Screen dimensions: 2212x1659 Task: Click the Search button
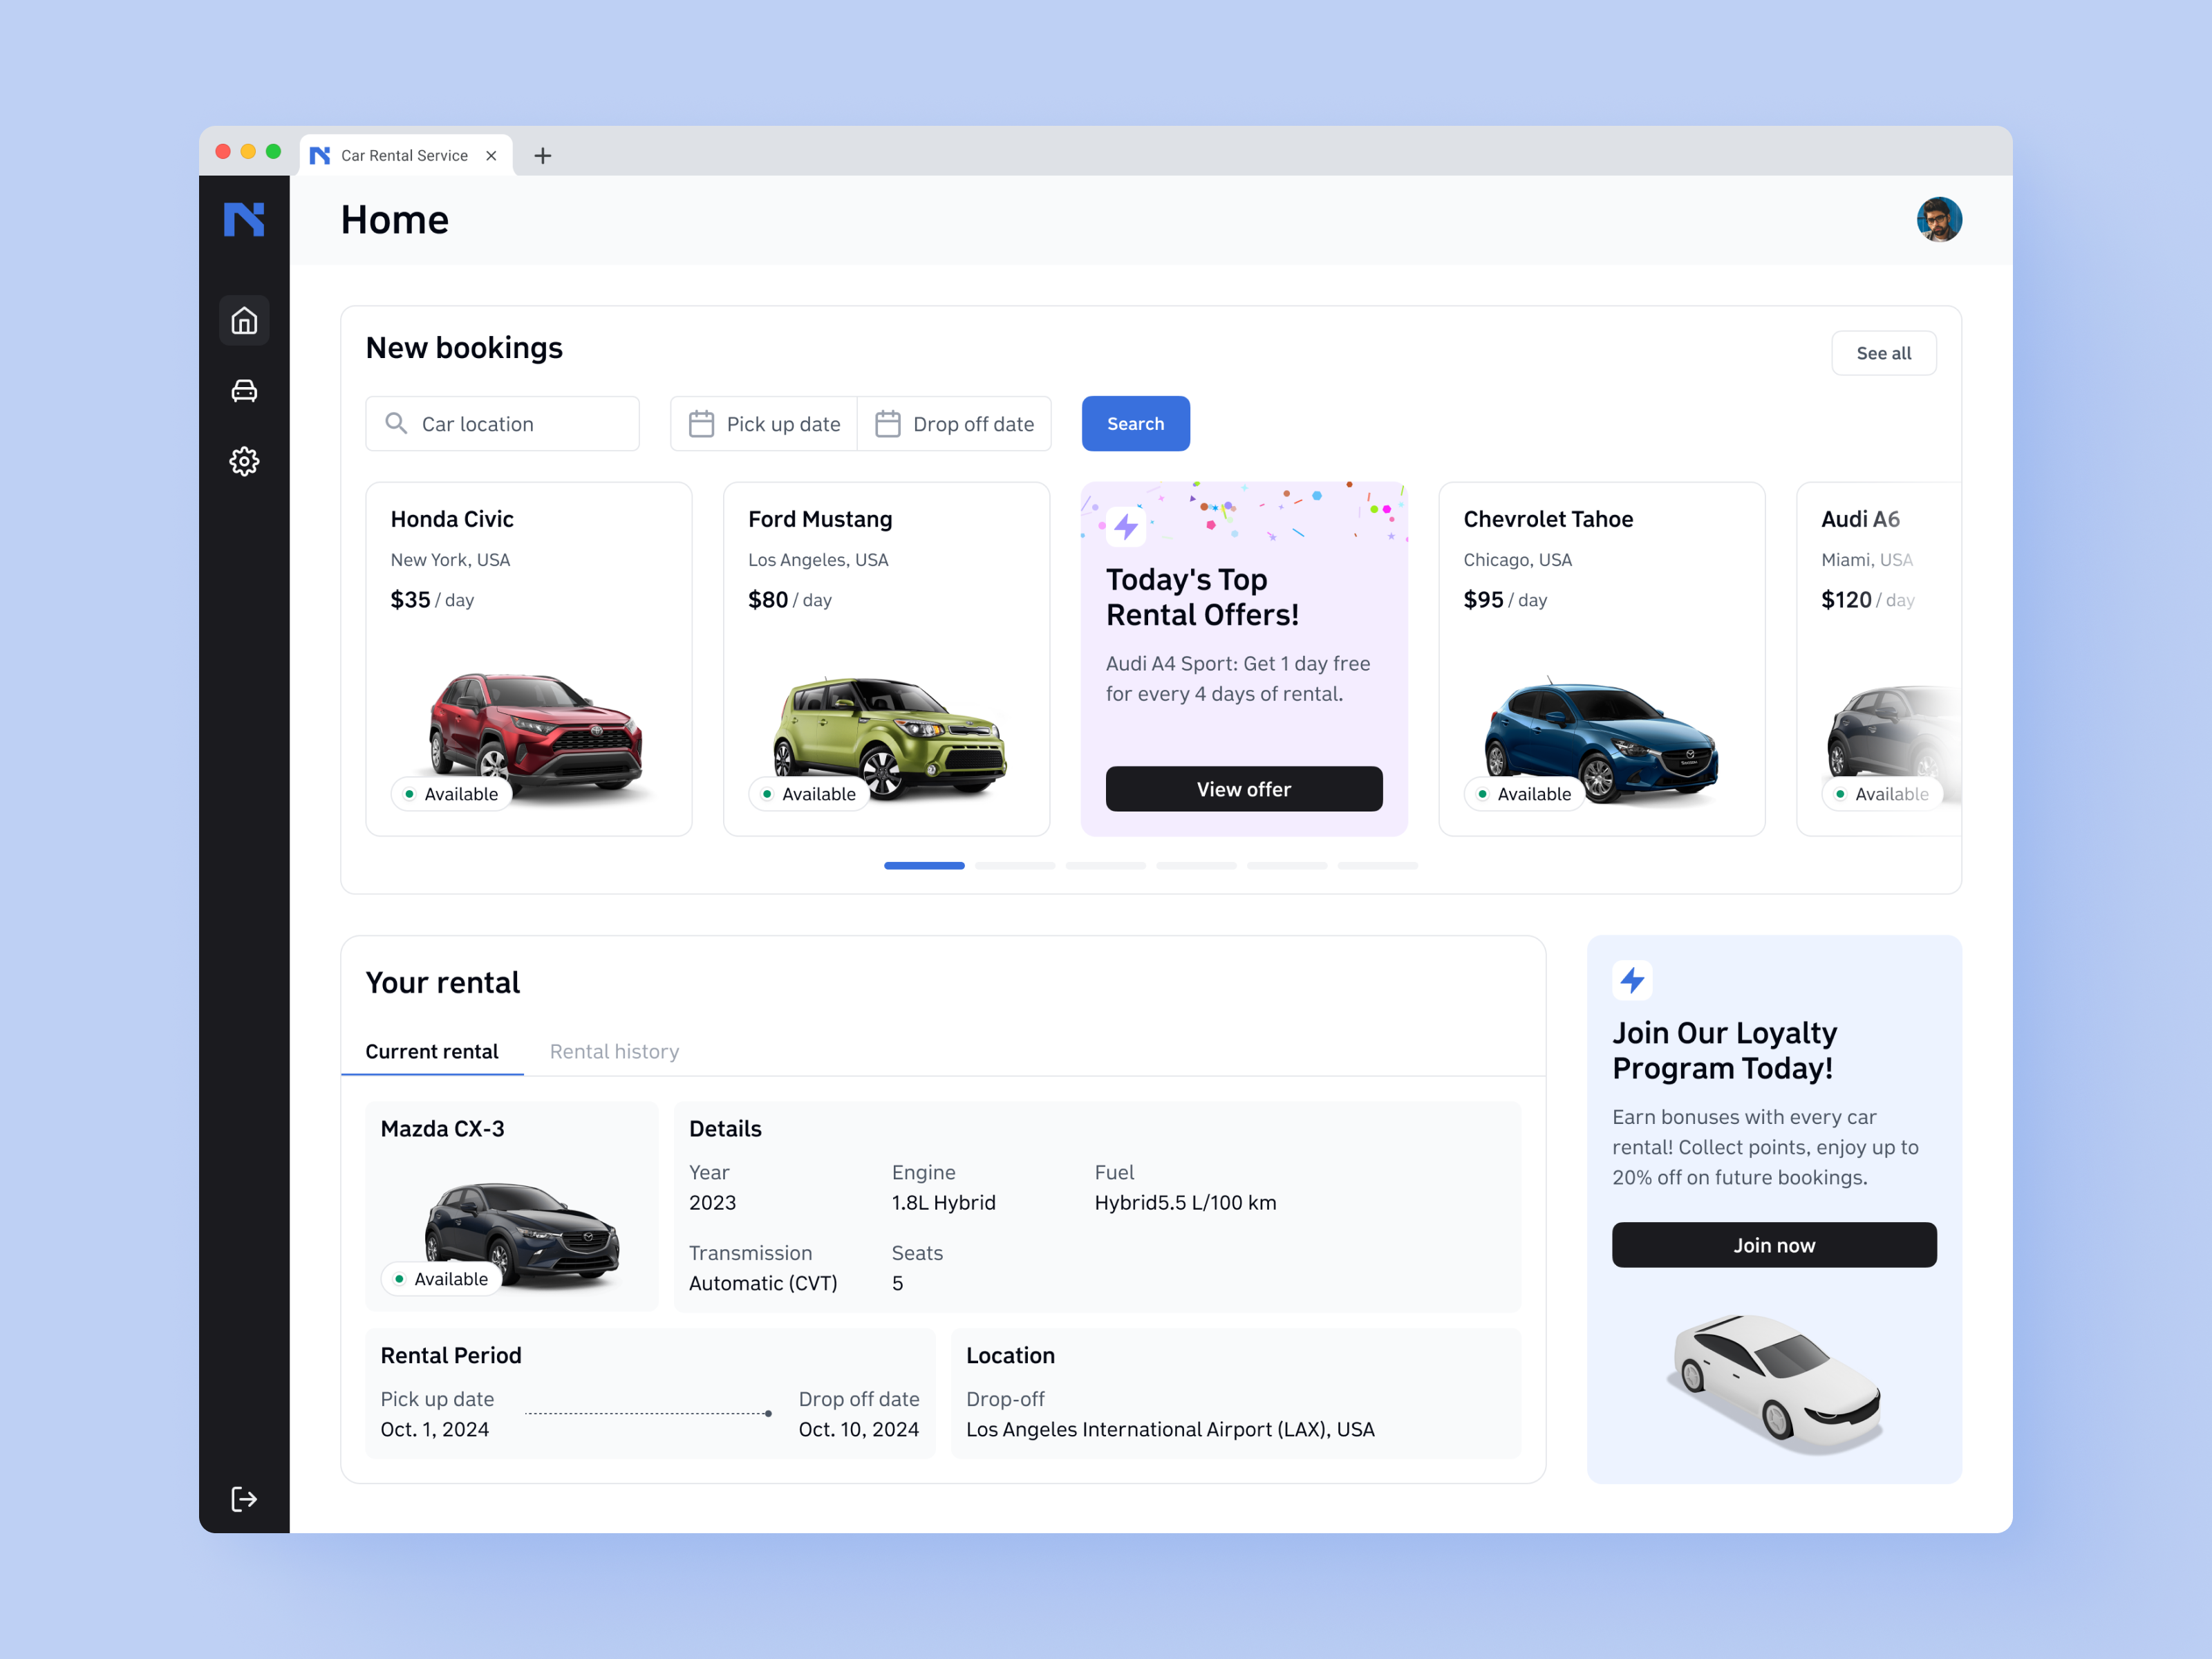click(x=1135, y=423)
